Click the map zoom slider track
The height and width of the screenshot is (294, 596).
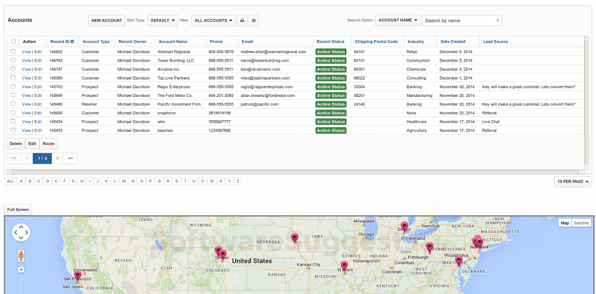coord(21,284)
